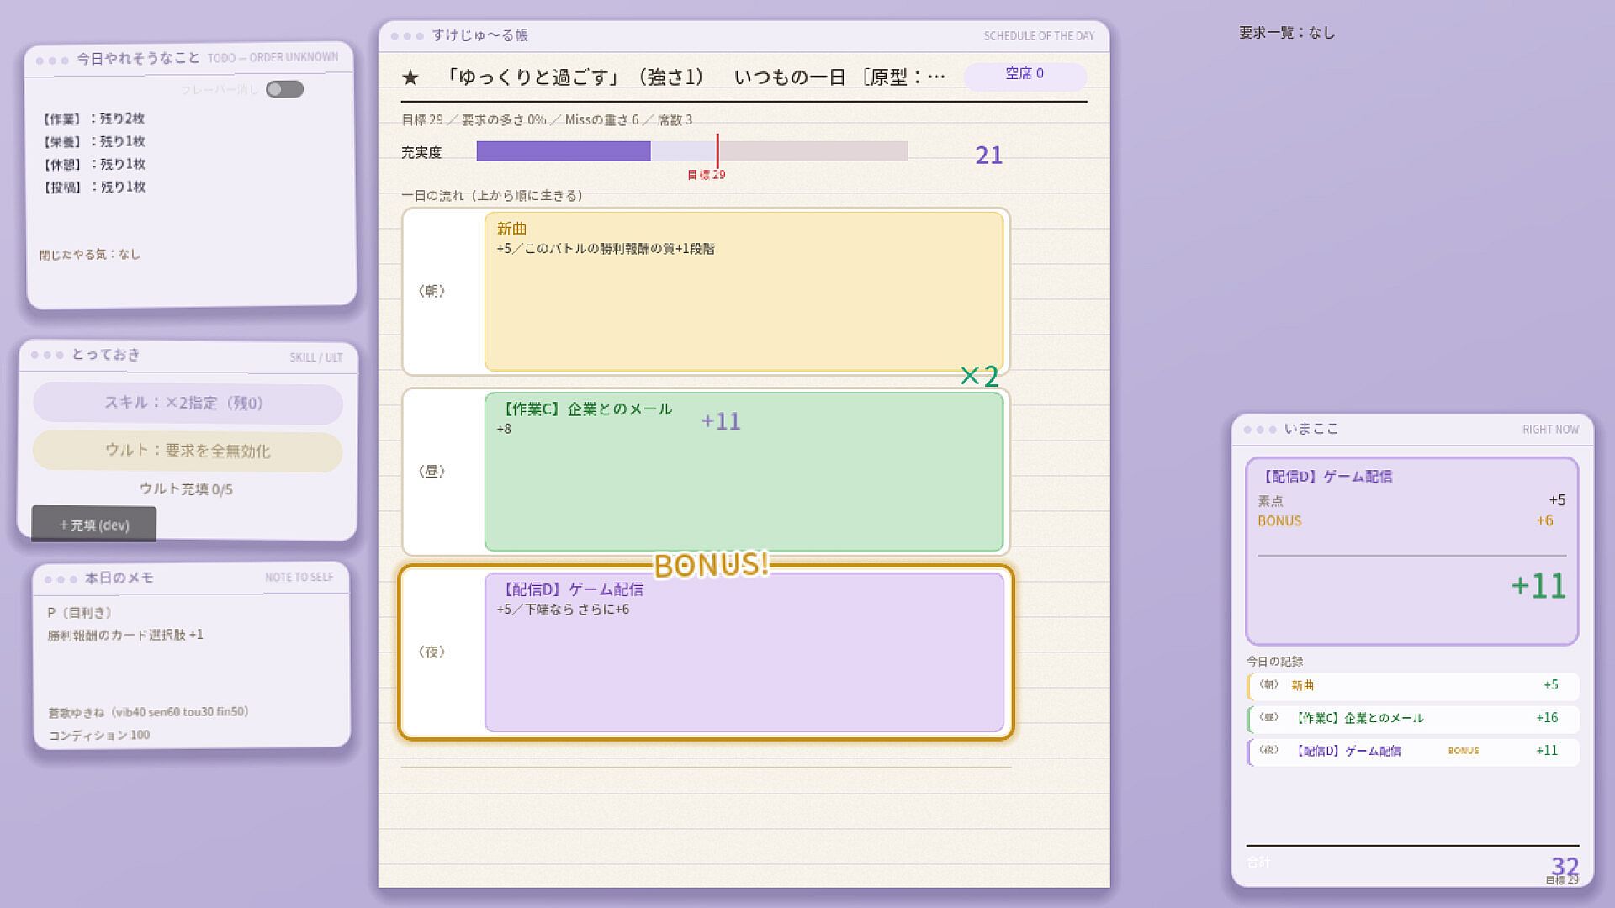The image size is (1615, 908).
Task: Select the 【配信D】ゲーム配信 card in the night slot
Action: pyautogui.click(x=744, y=652)
